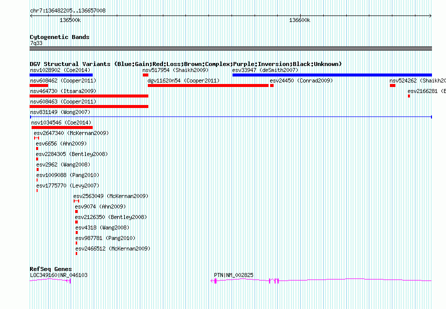This screenshot has width=446, height=309.
Task: Click the DGV Structural Variants track title
Action: (186, 64)
